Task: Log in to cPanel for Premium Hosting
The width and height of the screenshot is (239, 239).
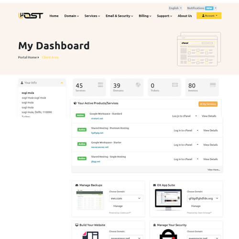Action: point(183,130)
